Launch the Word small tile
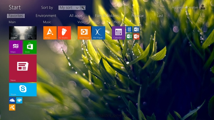The image size is (214, 120). [x=136, y=29]
